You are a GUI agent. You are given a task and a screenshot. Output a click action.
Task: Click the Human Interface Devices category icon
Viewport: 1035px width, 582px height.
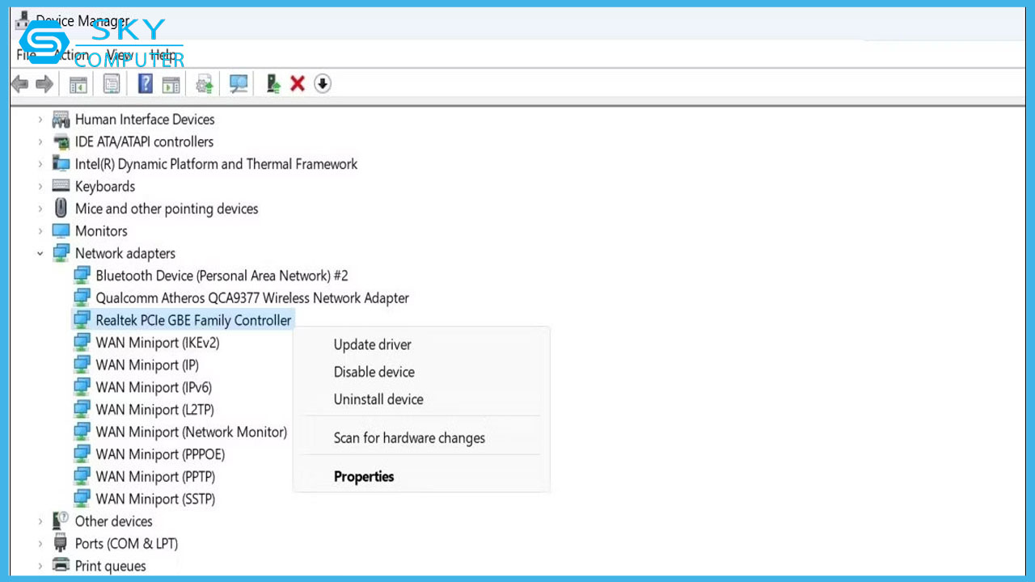click(x=61, y=120)
